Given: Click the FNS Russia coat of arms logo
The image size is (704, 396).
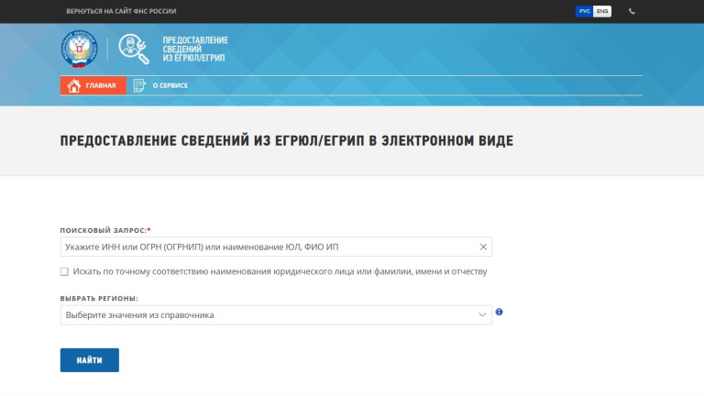Looking at the screenshot, I should (79, 49).
